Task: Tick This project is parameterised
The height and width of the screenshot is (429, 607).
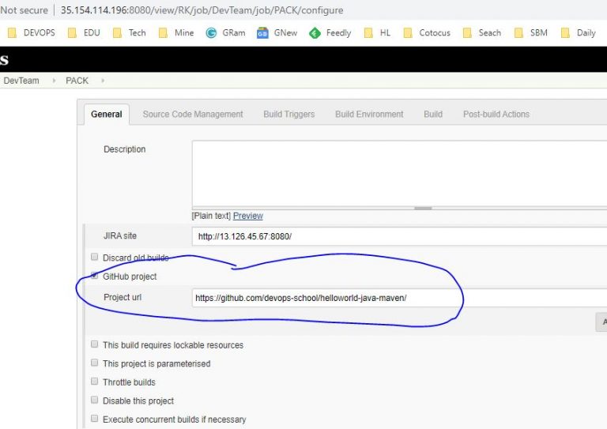Action: tap(95, 363)
